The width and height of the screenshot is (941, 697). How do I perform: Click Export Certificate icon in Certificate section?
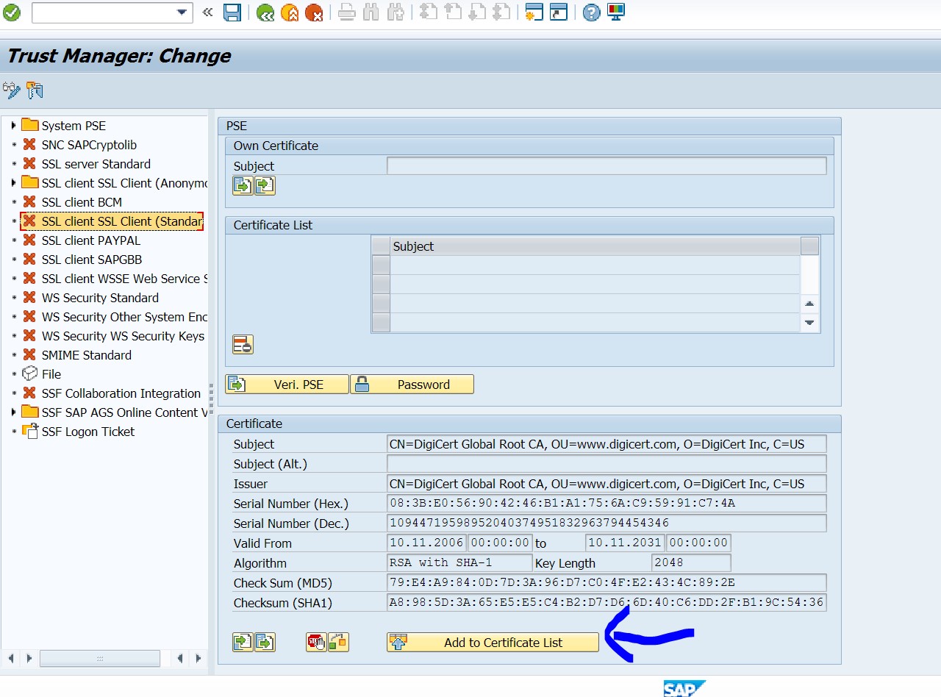[x=265, y=642]
